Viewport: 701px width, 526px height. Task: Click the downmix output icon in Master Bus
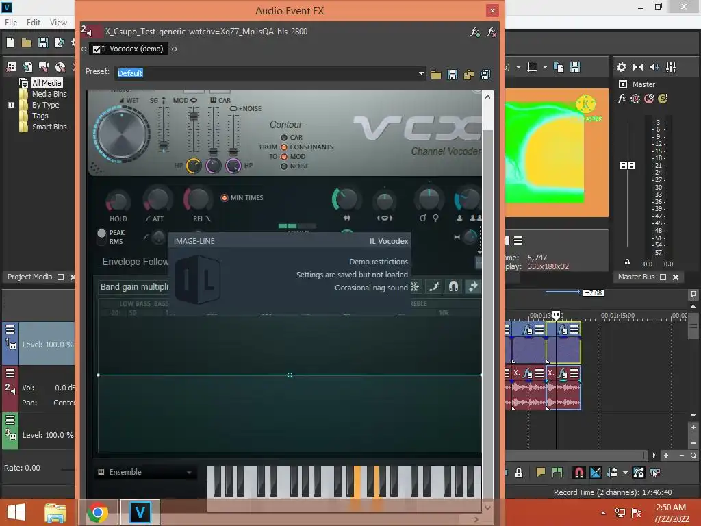(638, 67)
